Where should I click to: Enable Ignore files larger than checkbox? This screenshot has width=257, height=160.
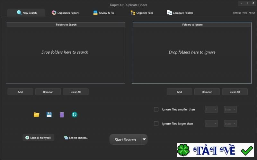click(x=156, y=124)
